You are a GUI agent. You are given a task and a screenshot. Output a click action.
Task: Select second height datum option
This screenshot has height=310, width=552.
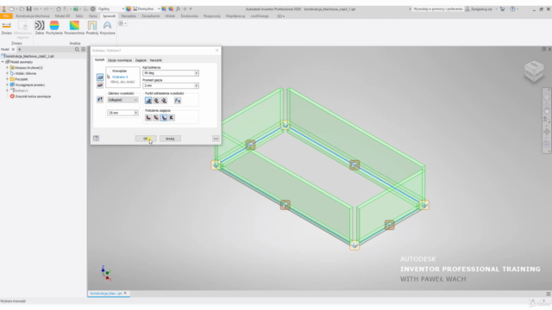(156, 101)
